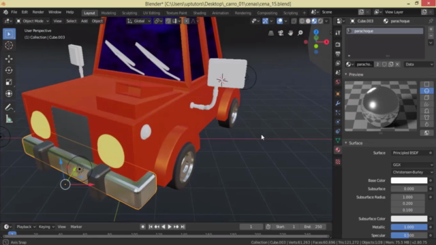The width and height of the screenshot is (436, 245).
Task: Select the Scale tool
Action: pos(9,82)
